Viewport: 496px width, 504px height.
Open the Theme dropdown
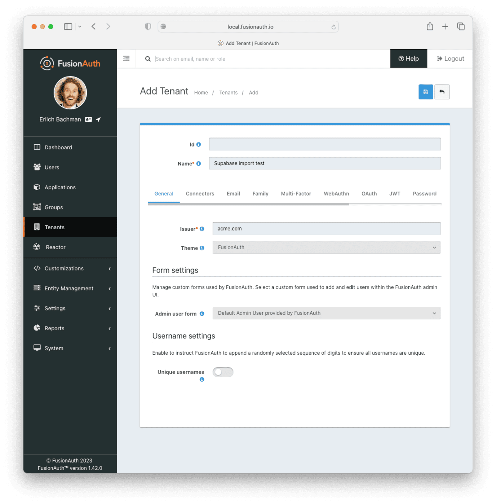326,248
